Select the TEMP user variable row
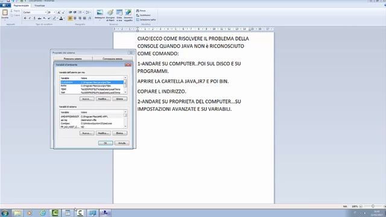The image size is (386, 217). [92, 89]
